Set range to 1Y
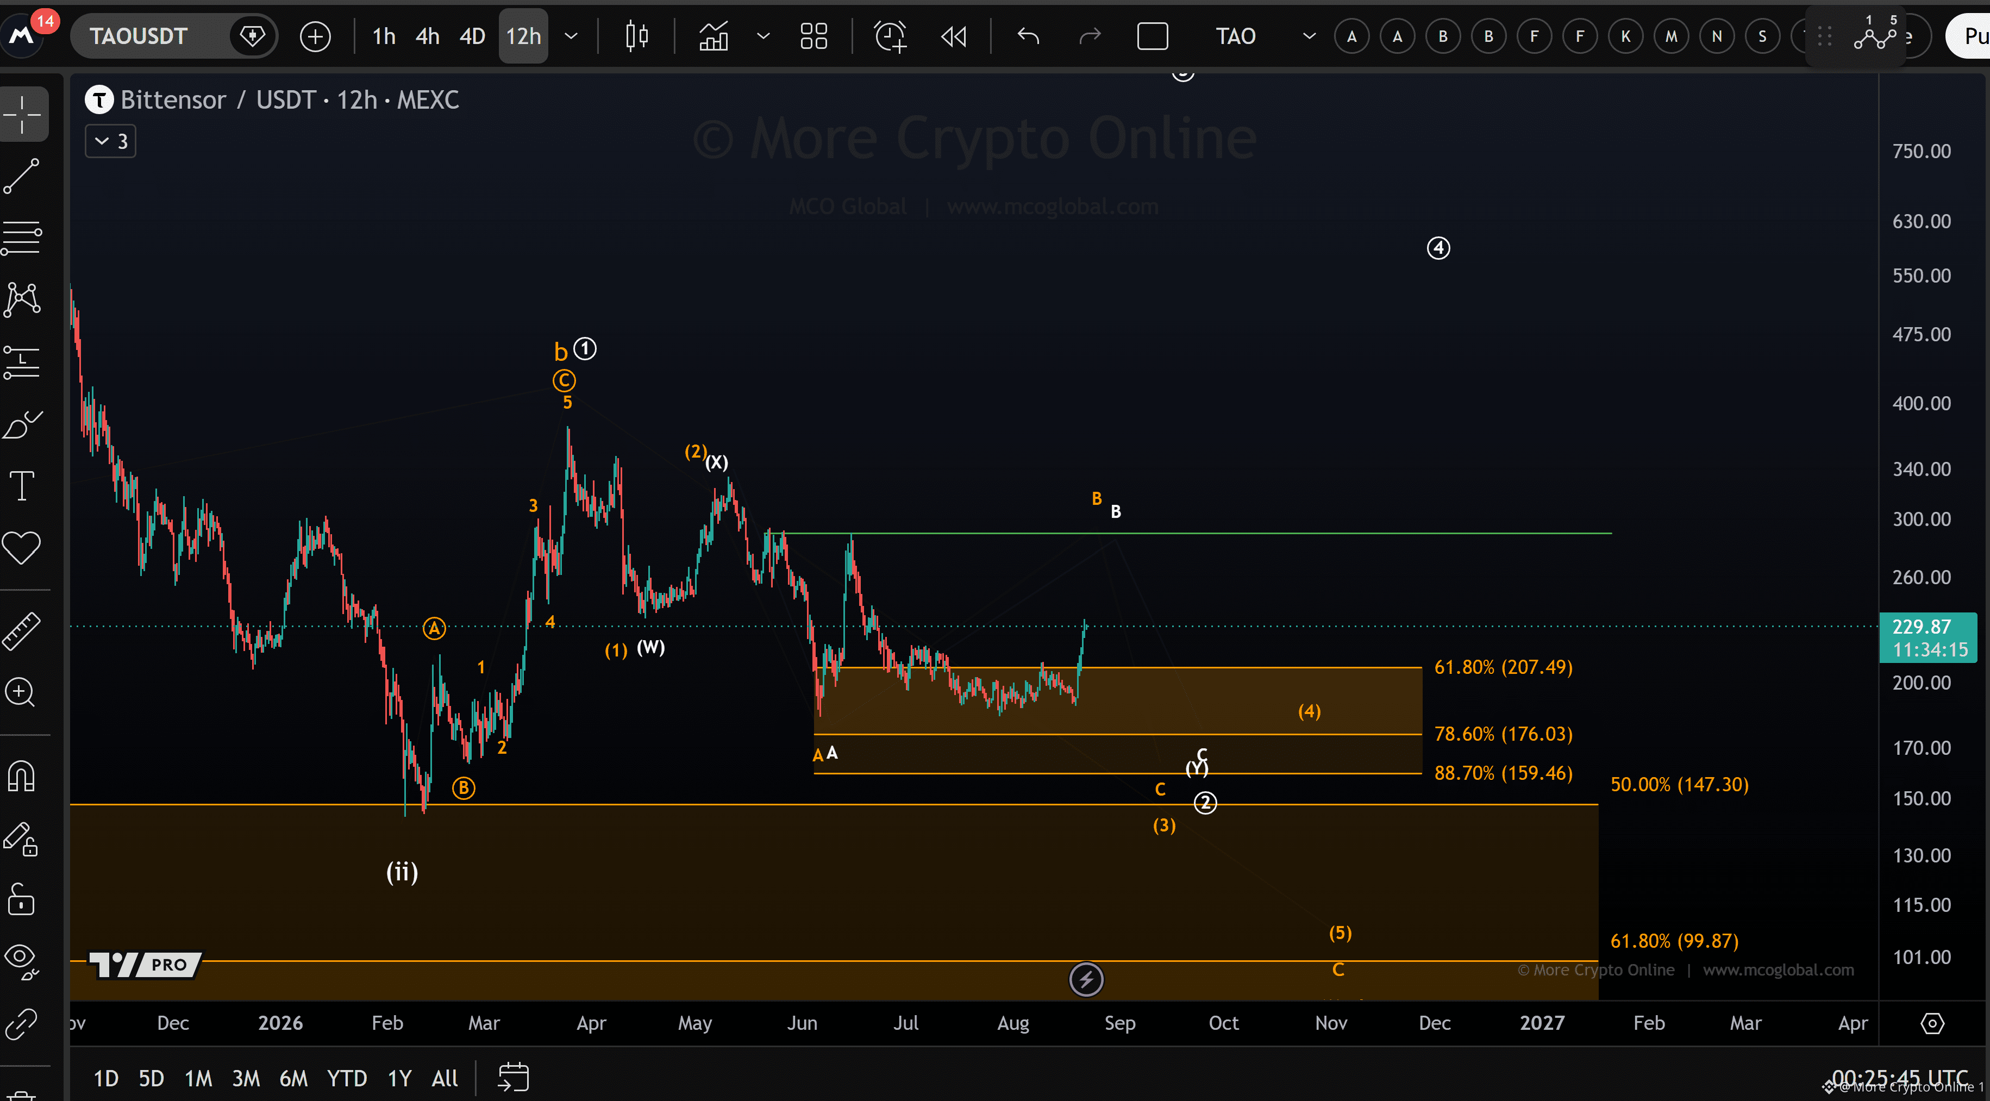The image size is (1990, 1101). 399,1078
